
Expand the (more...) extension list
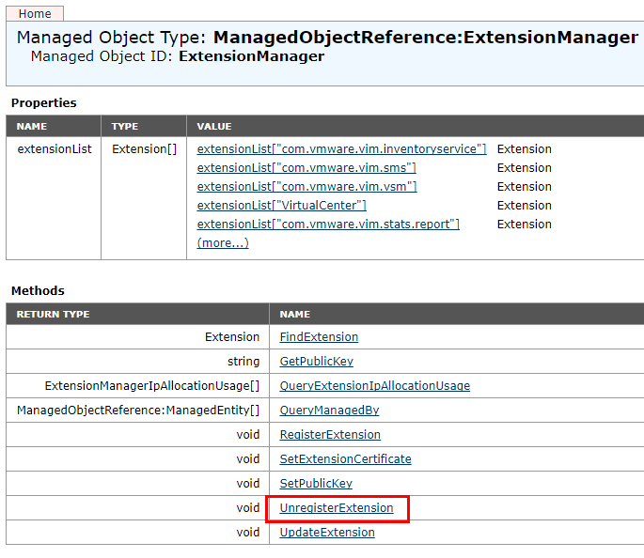tap(223, 243)
